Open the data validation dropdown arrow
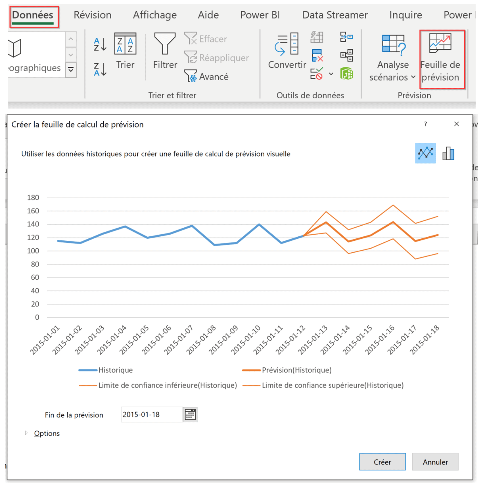This screenshot has width=483, height=487. click(331, 74)
